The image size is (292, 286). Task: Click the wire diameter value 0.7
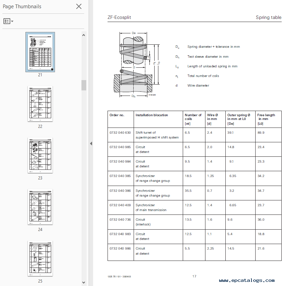pyautogui.click(x=210, y=191)
